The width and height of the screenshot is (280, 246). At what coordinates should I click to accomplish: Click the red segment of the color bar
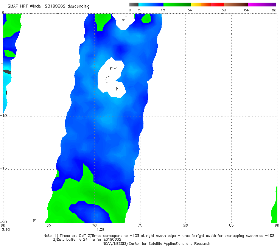coord(217,5)
